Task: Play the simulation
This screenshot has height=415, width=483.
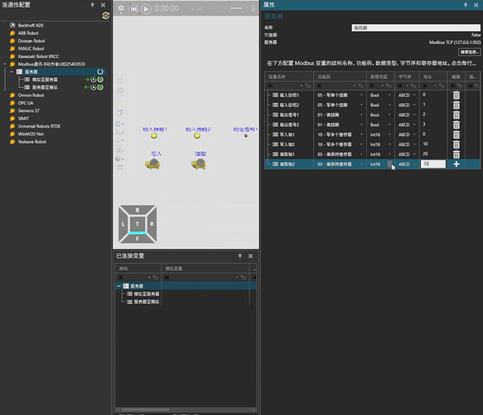Action: pos(147,9)
